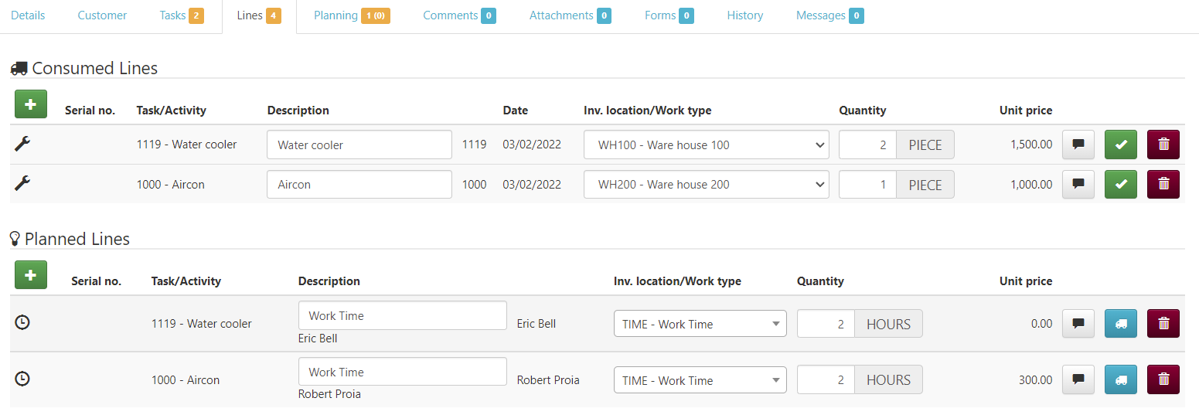Viewport: 1199px width, 415px height.
Task: Expand Work Time dropdown for Eric Bell
Action: point(700,325)
